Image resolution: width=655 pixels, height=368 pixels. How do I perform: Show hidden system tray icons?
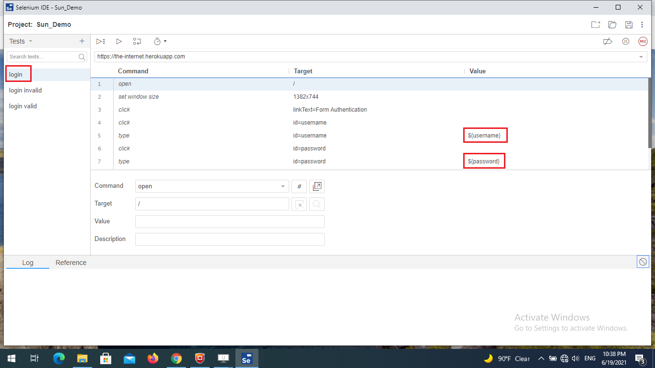click(541, 358)
